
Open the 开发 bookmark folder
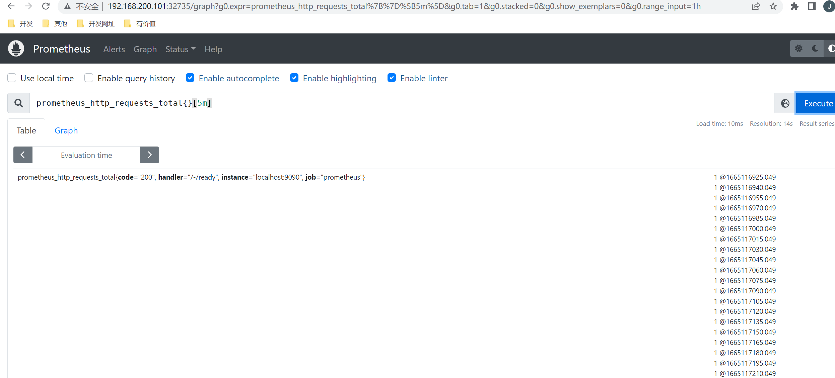20,24
